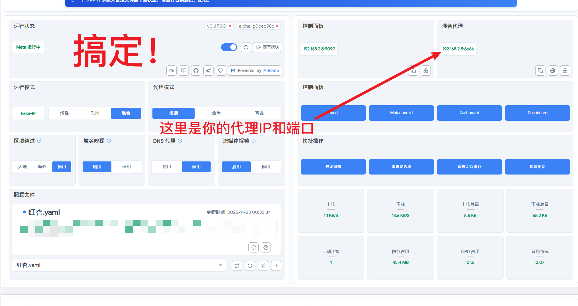Click the 清理DNS缓存 button
Screen dimensions: 578x306
pyautogui.click(x=469, y=167)
